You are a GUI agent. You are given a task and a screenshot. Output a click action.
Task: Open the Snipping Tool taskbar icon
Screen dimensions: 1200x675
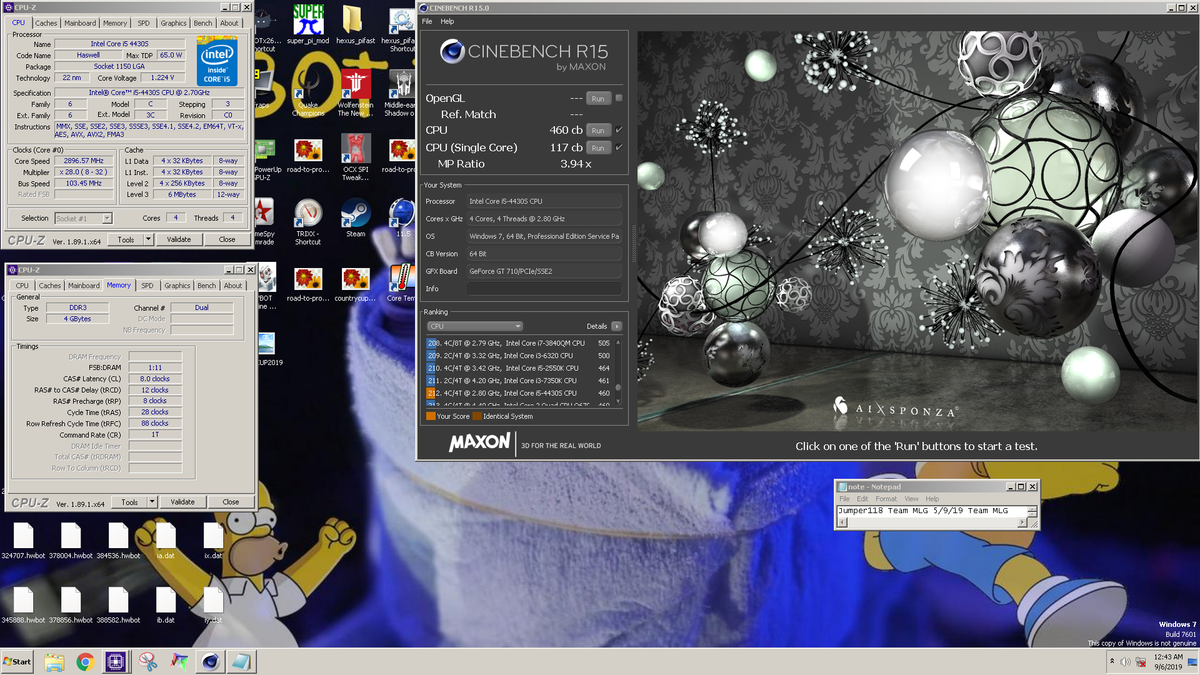pos(148,662)
